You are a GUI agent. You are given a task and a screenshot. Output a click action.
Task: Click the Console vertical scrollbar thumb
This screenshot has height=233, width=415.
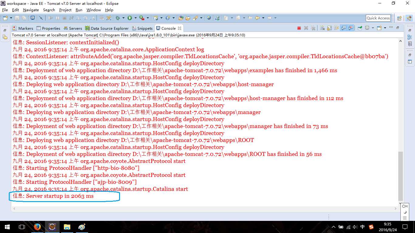400,176
